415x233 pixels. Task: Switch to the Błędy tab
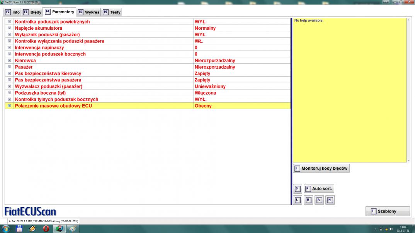(32, 12)
